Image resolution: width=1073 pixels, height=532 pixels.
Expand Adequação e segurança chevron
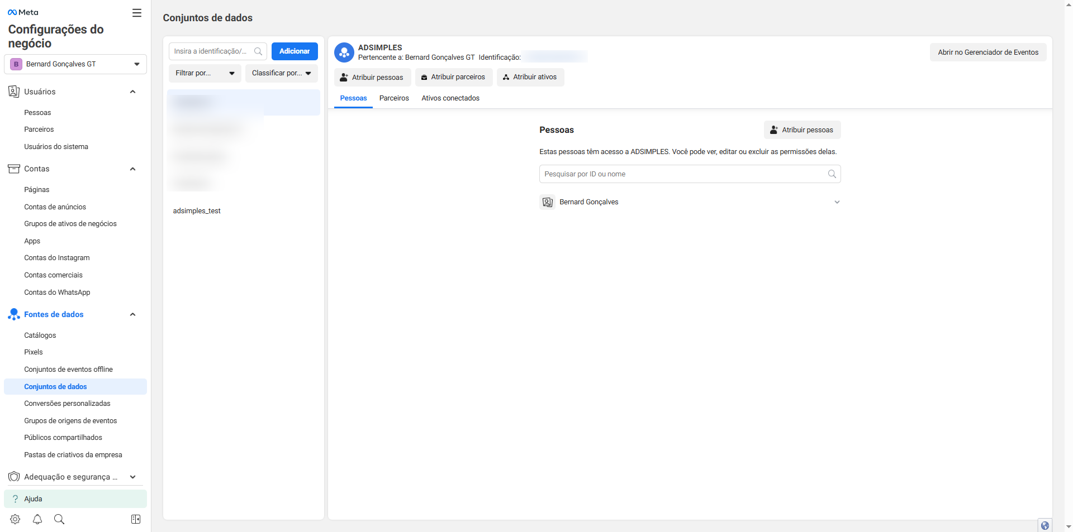coord(132,477)
